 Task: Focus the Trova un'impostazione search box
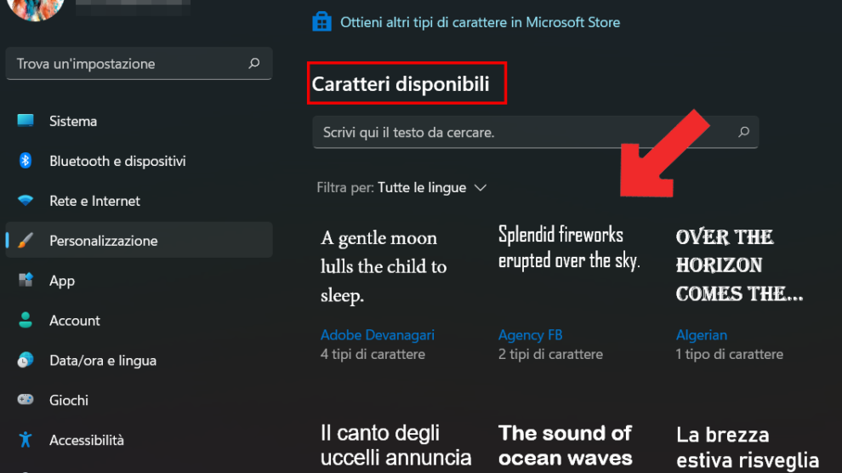(x=128, y=64)
